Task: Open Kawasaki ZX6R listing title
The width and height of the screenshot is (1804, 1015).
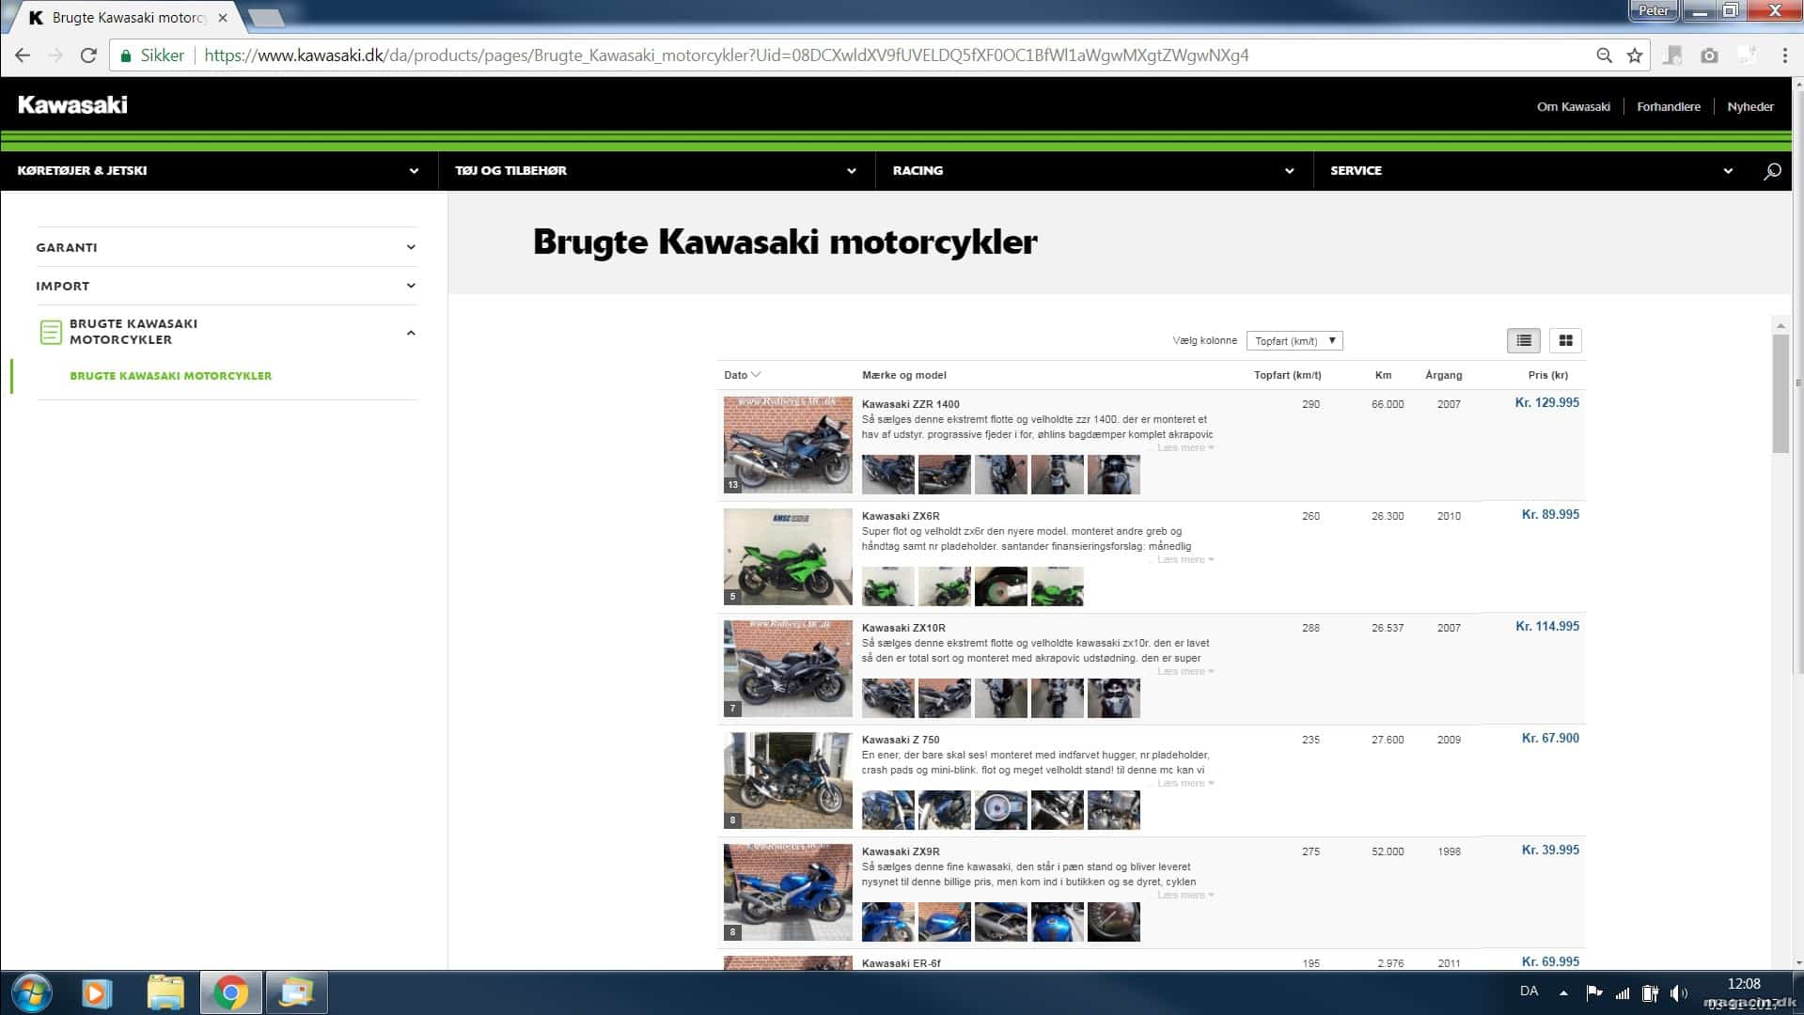Action: [901, 516]
